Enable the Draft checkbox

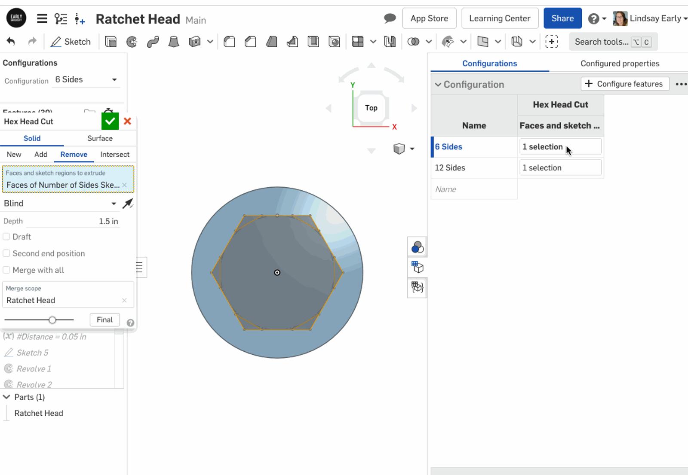(6, 237)
